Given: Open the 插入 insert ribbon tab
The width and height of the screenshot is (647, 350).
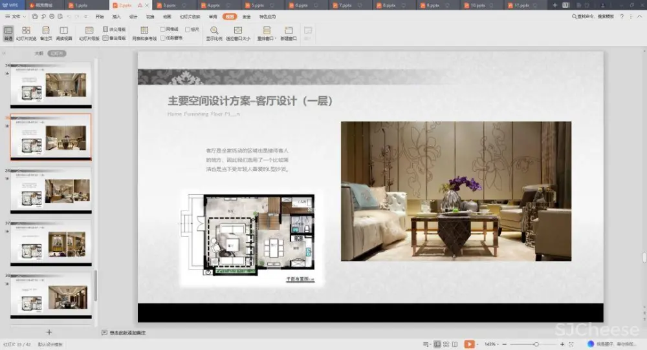Looking at the screenshot, I should coord(116,16).
